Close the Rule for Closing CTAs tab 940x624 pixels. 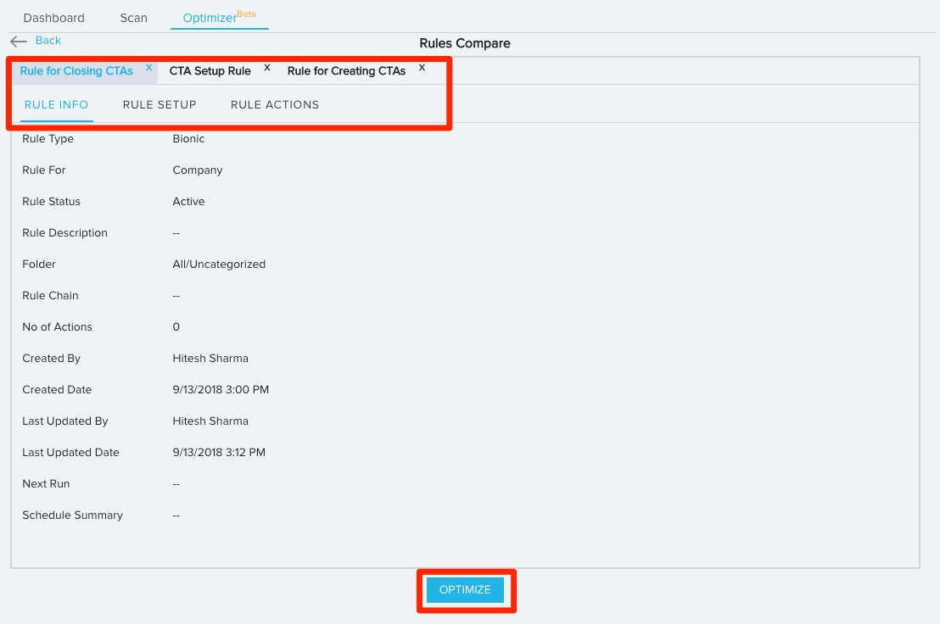148,67
